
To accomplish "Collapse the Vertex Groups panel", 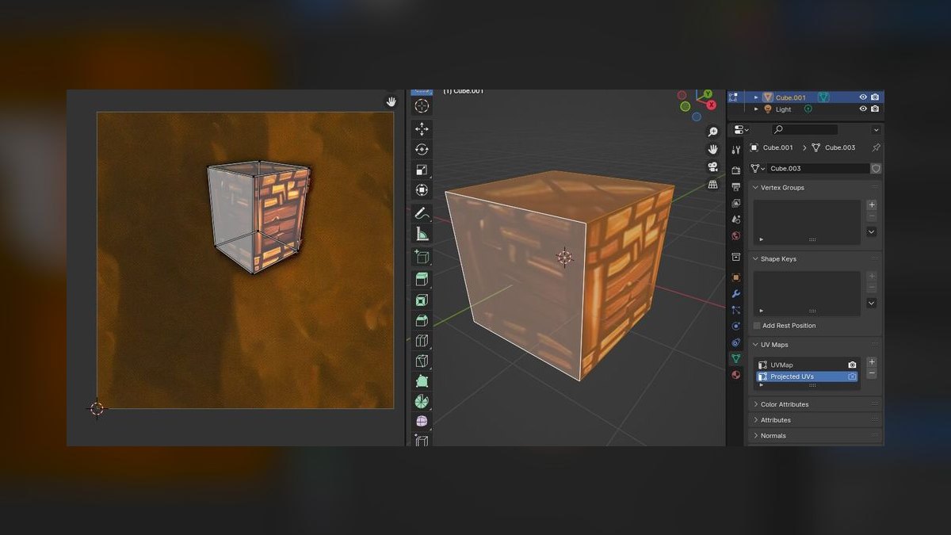I will [x=755, y=188].
